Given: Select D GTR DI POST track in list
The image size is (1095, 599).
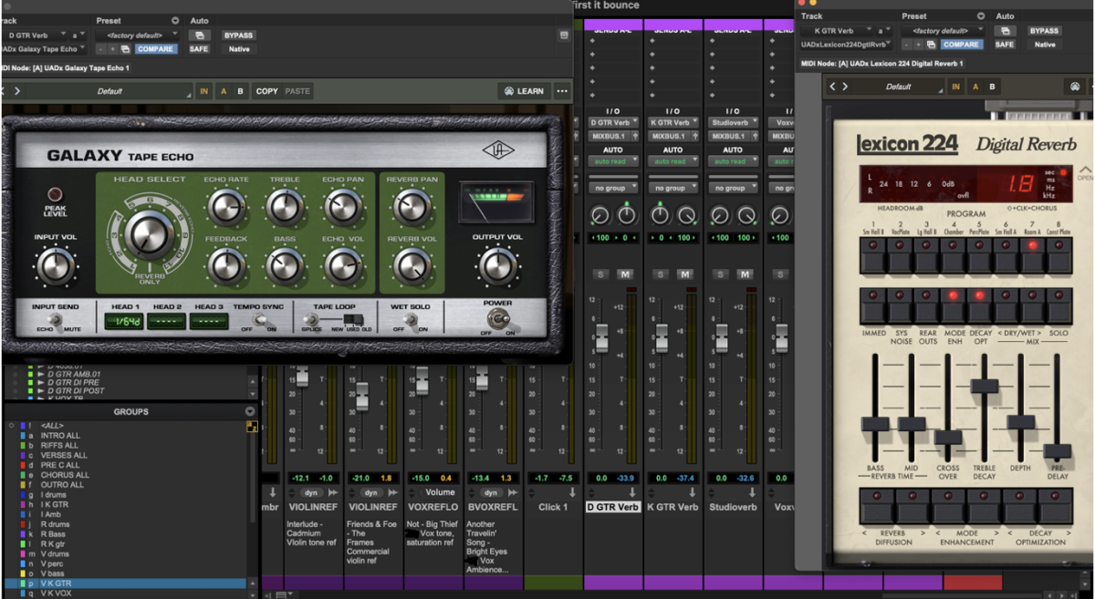Looking at the screenshot, I should click(x=77, y=390).
